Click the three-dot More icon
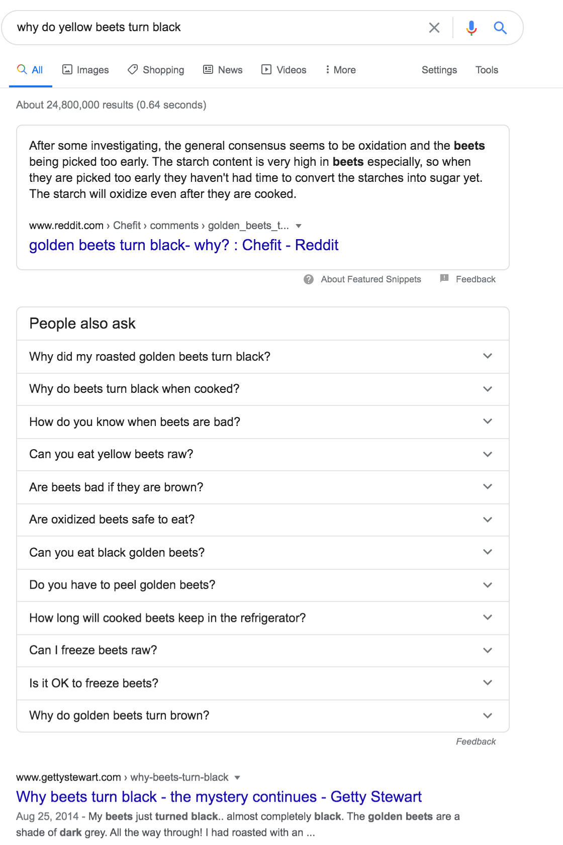 [x=328, y=70]
